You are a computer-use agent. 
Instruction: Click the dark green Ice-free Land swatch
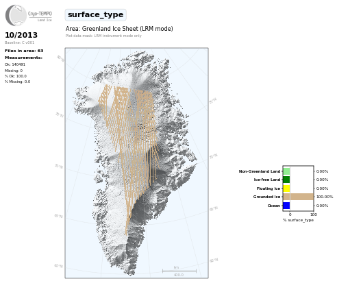[286, 180]
